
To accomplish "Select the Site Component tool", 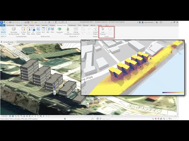I will click(x=68, y=31).
